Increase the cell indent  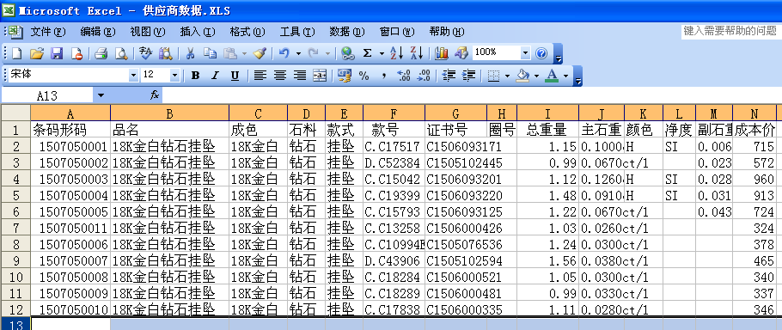[x=469, y=76]
